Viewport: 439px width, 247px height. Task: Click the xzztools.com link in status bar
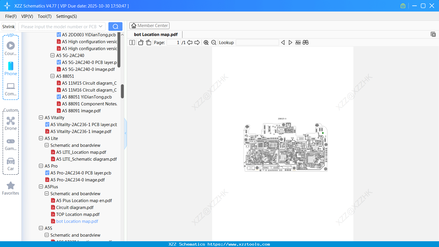239,244
